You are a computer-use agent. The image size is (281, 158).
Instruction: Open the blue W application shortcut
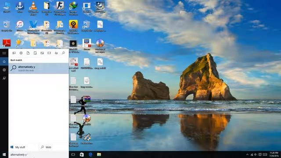(x=33, y=27)
